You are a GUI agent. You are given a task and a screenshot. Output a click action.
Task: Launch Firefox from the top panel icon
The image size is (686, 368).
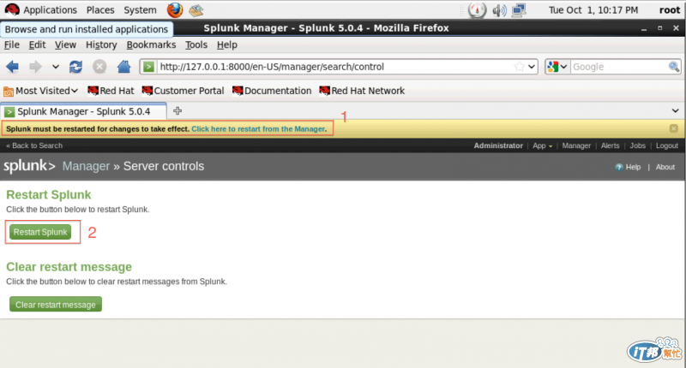[x=175, y=10]
